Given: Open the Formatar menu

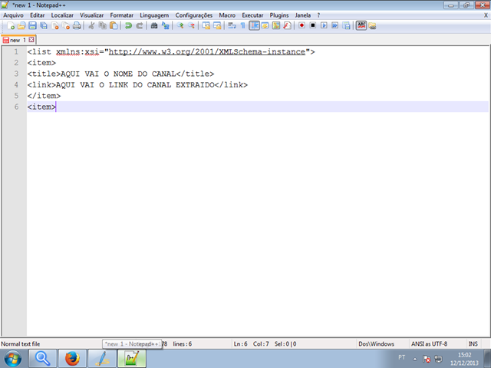Looking at the screenshot, I should coord(121,15).
